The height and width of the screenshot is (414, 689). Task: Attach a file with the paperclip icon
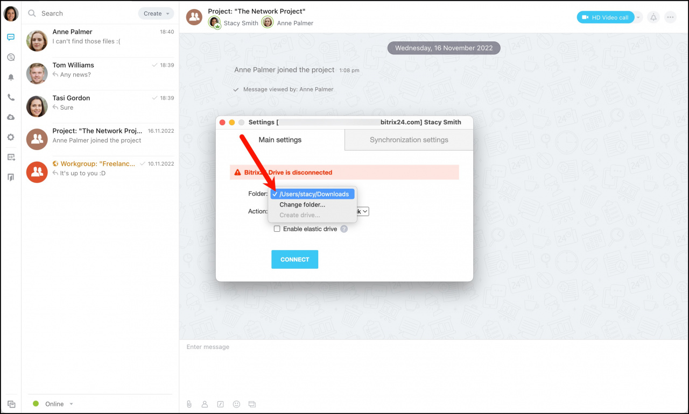click(x=189, y=404)
